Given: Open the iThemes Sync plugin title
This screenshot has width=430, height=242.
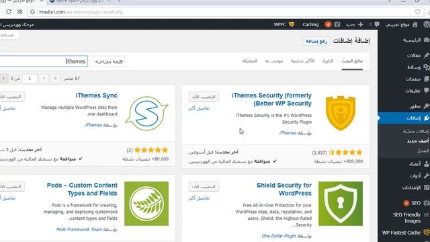Looking at the screenshot, I should [96, 95].
